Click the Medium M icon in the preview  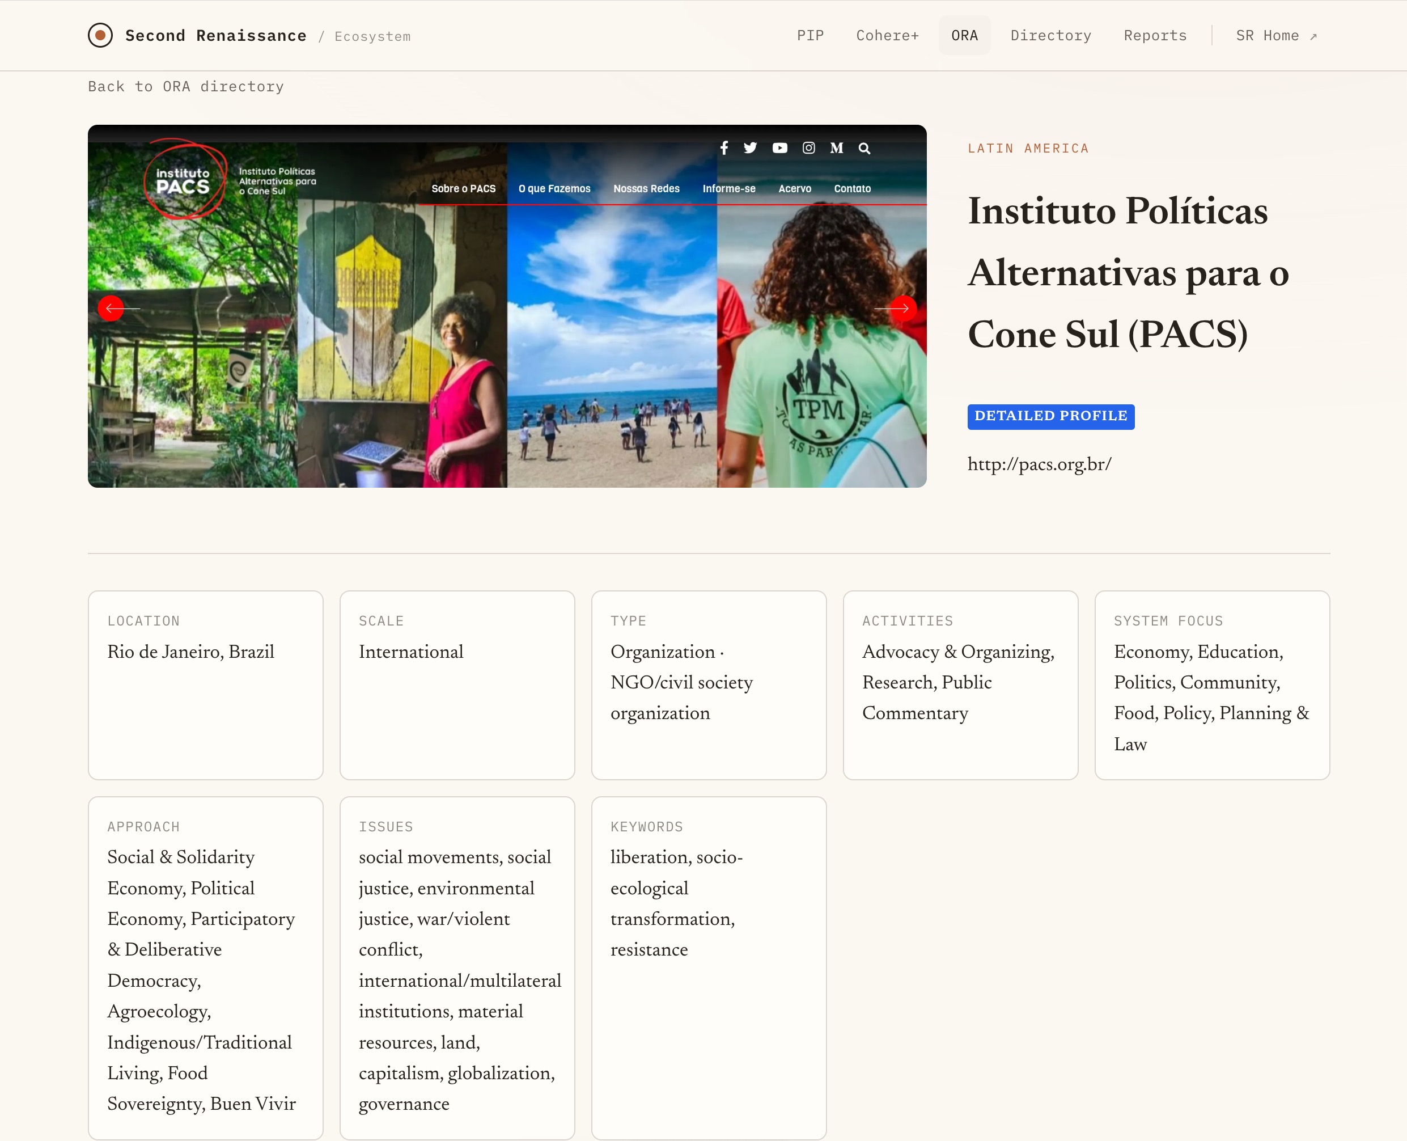(x=836, y=148)
